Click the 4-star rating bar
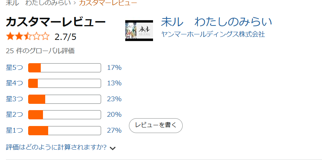 (x=65, y=83)
